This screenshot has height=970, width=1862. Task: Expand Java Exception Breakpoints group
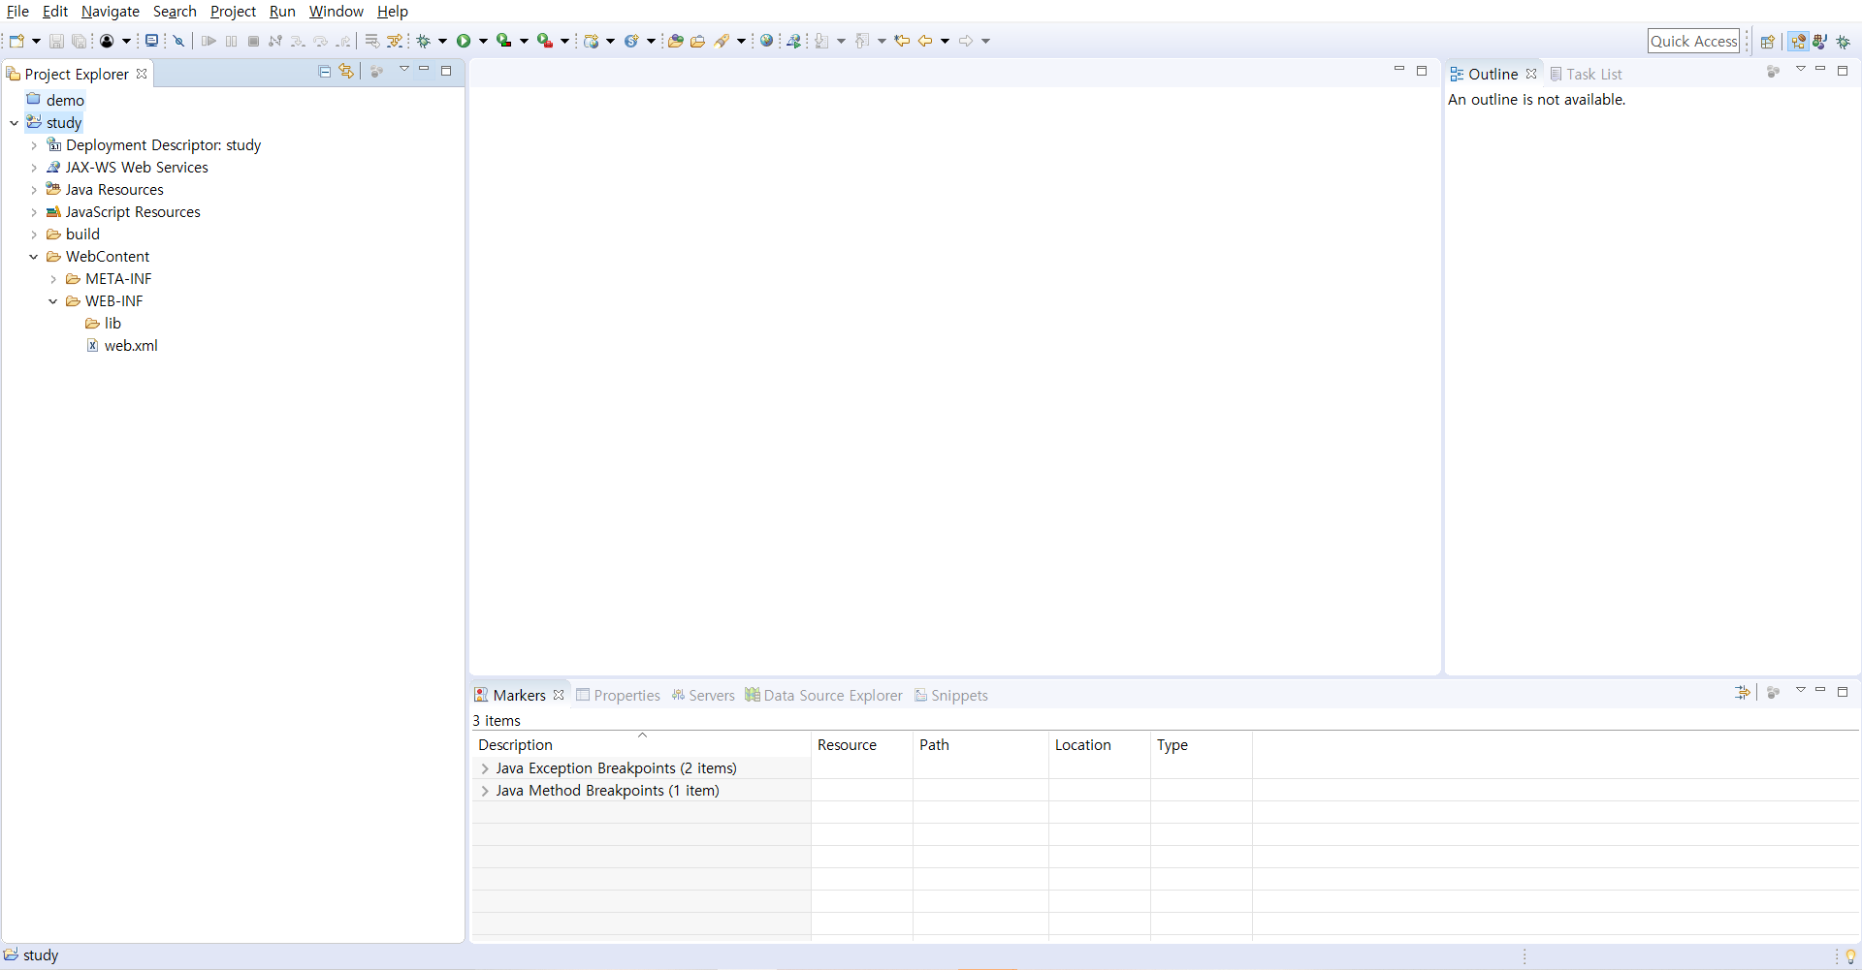485,768
